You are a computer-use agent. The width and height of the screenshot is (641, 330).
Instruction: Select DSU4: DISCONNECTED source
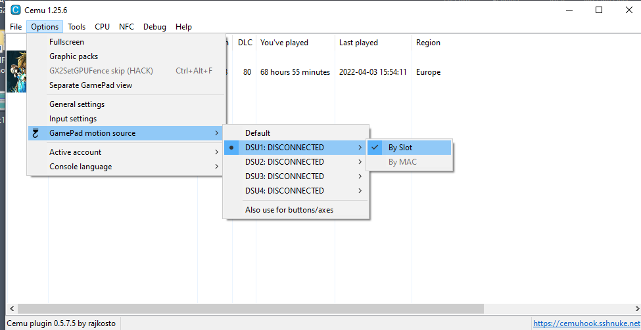pyautogui.click(x=296, y=190)
